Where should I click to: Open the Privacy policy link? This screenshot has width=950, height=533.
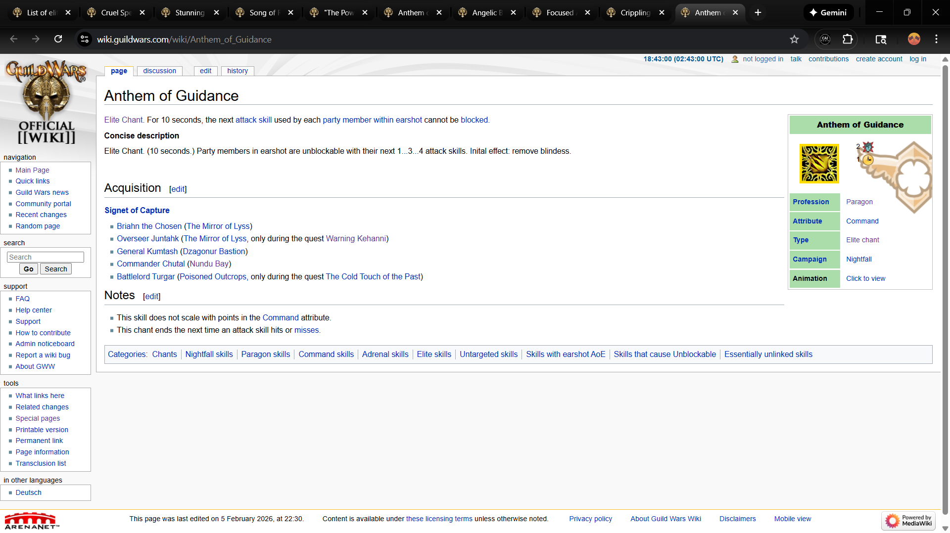click(590, 519)
